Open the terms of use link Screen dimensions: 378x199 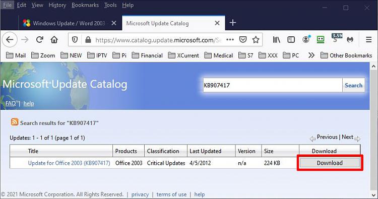click(171, 194)
